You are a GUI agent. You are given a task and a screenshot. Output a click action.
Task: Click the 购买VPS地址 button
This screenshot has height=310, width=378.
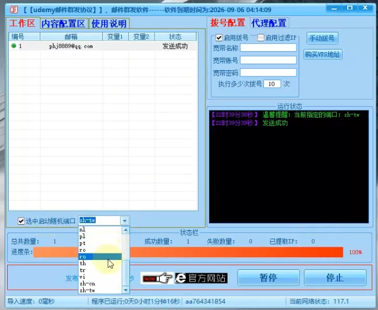tap(322, 54)
